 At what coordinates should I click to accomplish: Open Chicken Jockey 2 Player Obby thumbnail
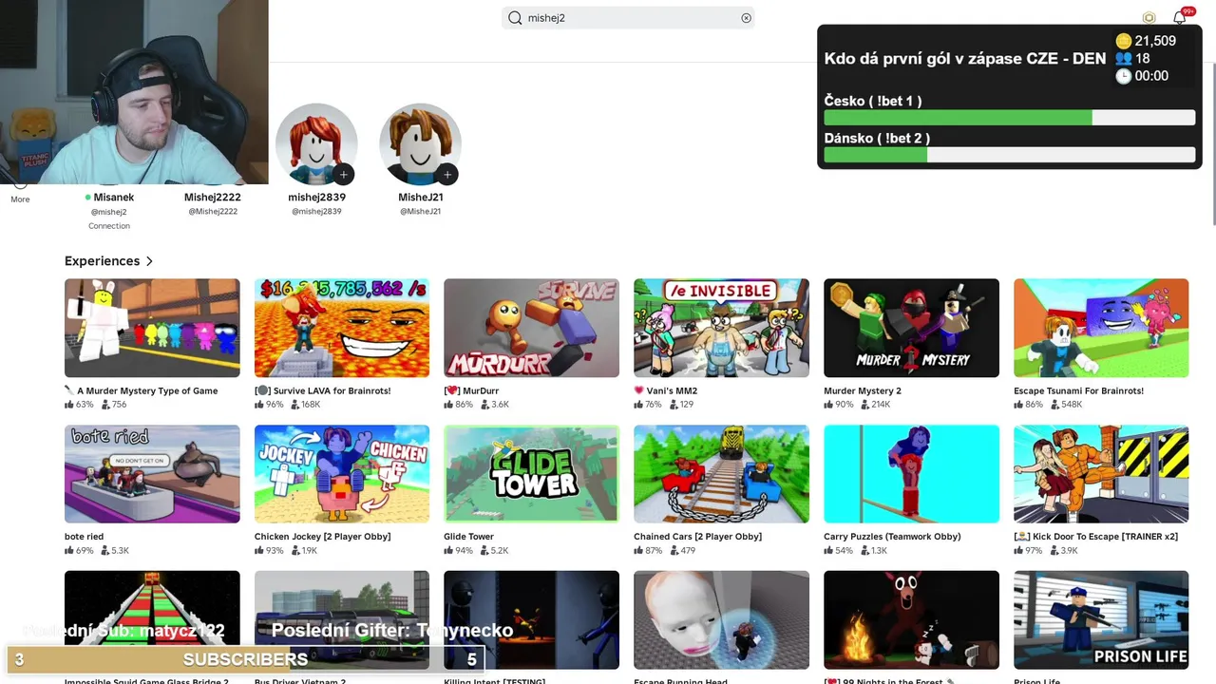coord(342,474)
